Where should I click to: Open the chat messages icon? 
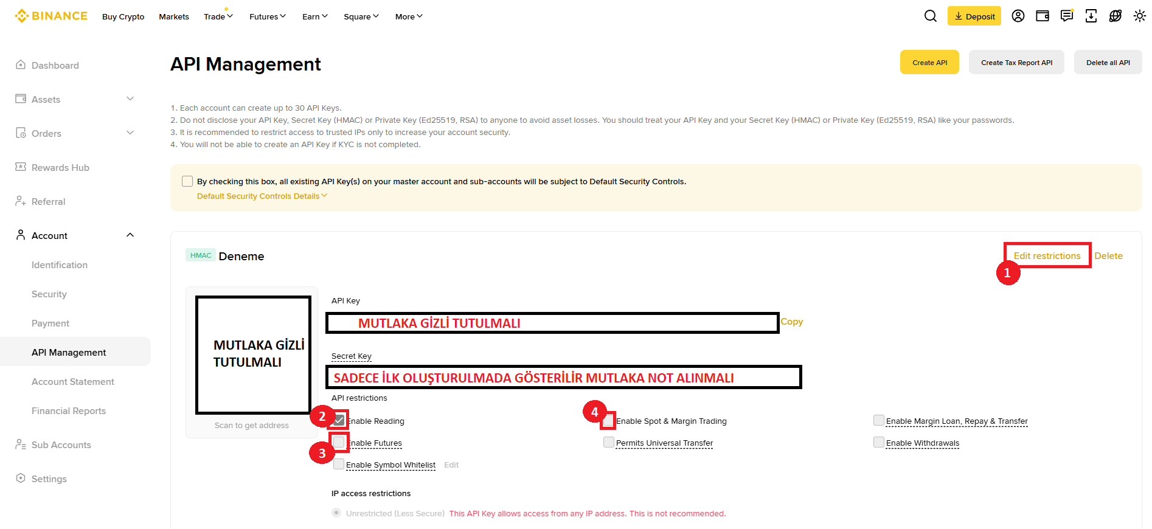tap(1066, 16)
